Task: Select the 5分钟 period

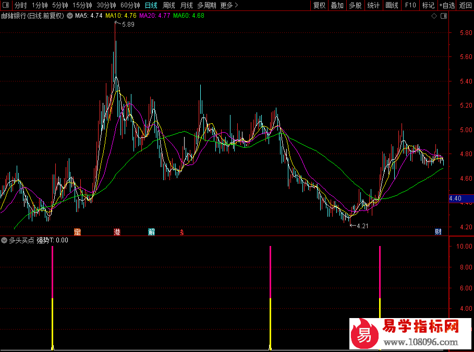Action: coord(60,5)
